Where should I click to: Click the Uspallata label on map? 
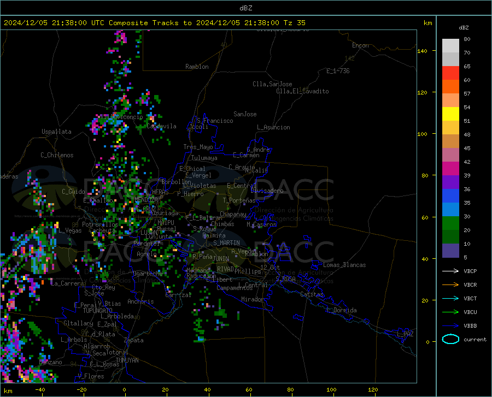[x=56, y=132]
